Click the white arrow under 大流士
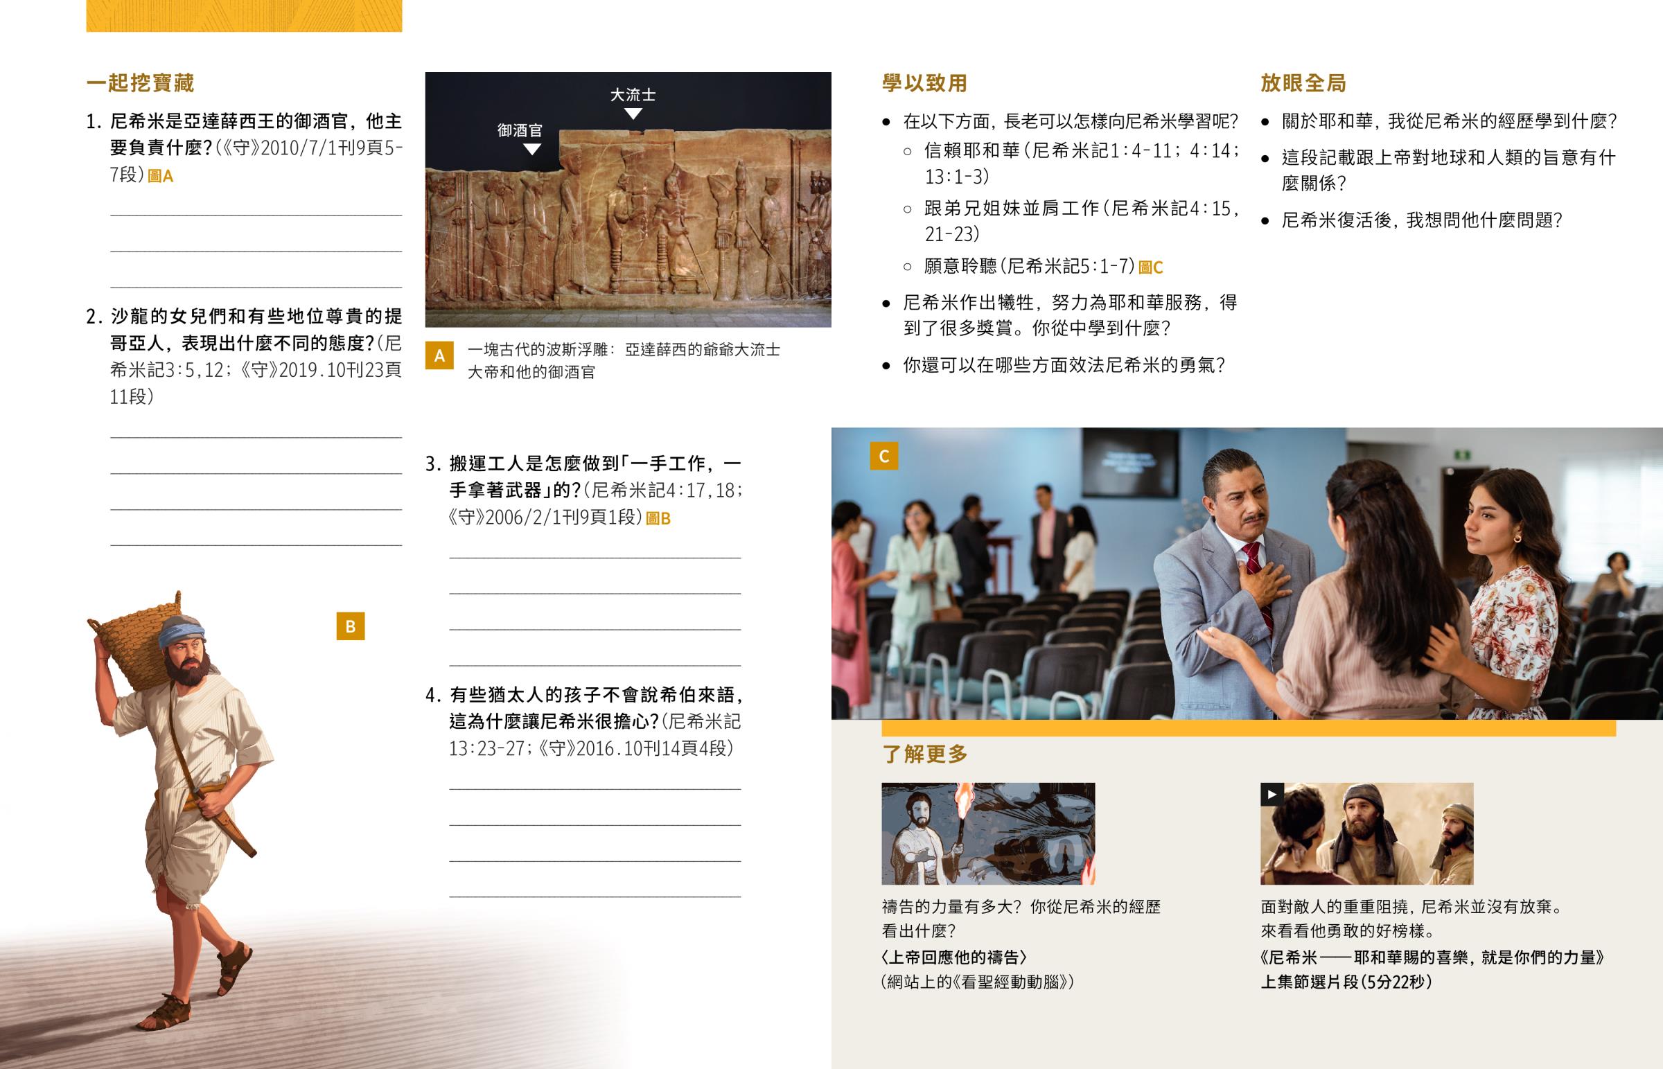The height and width of the screenshot is (1069, 1663). (633, 114)
